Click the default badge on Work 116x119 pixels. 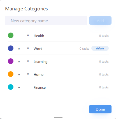tap(100, 48)
